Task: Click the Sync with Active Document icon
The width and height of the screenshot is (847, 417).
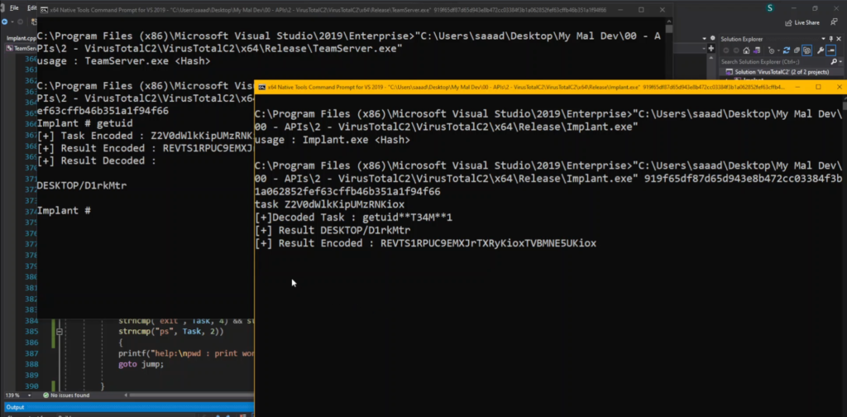Action: coord(787,50)
